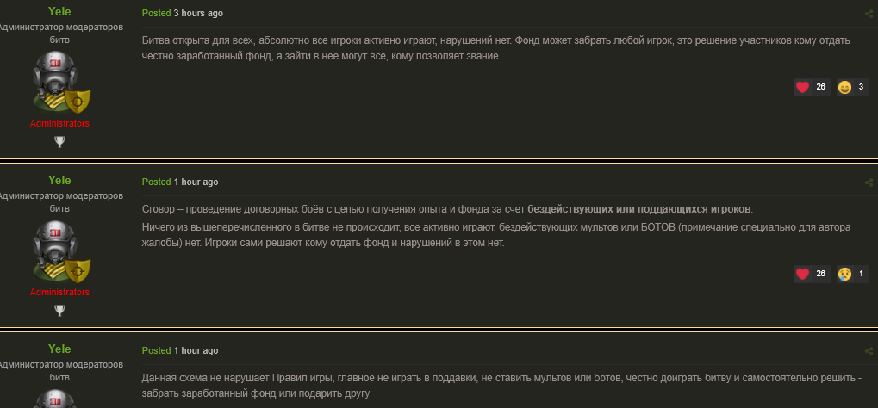
Task: Click the share icon on the post starting with 'Сговор'
Action: tap(869, 182)
